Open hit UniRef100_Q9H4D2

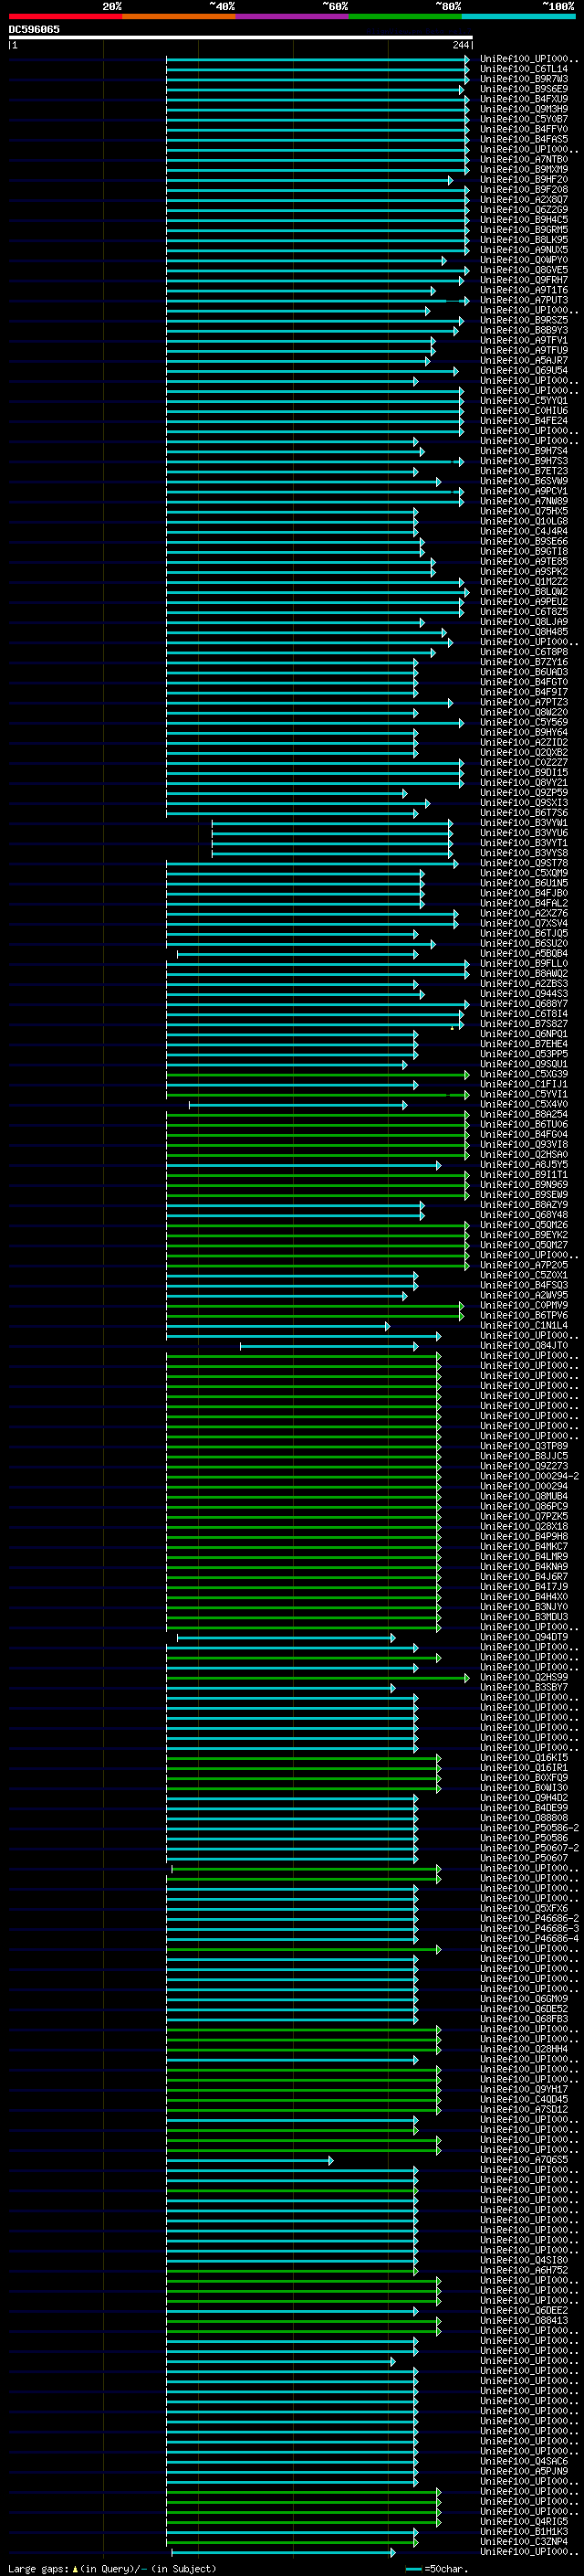[524, 1798]
